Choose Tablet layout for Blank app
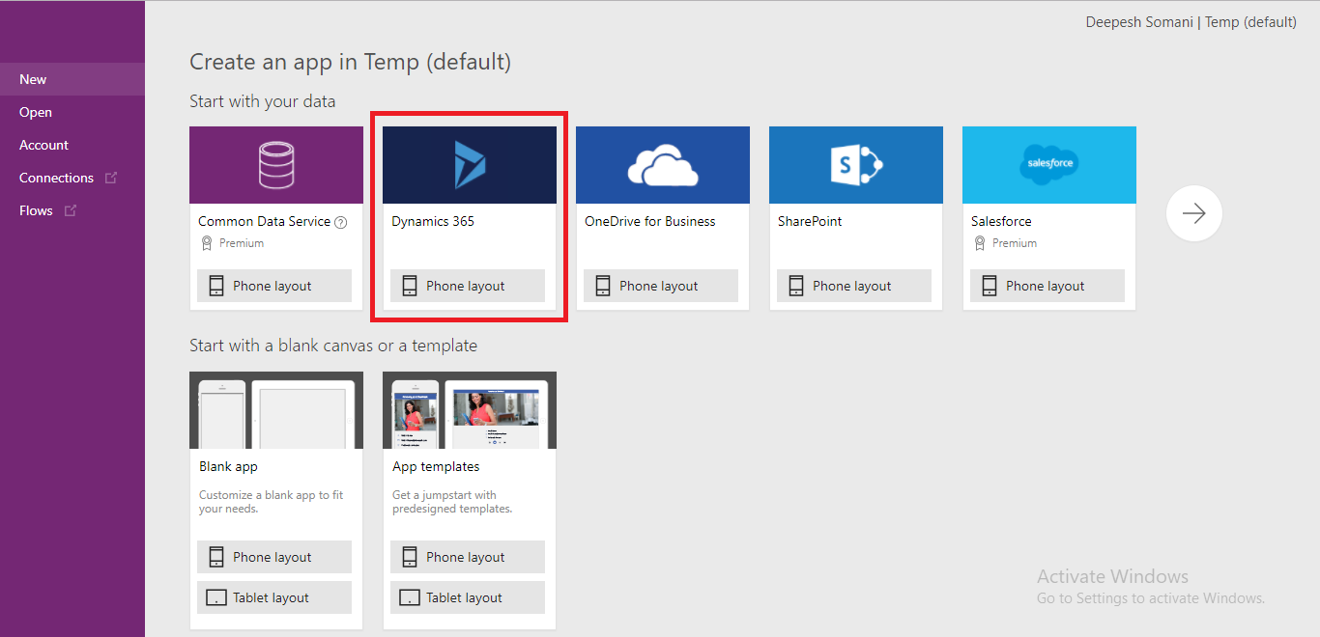 [274, 597]
